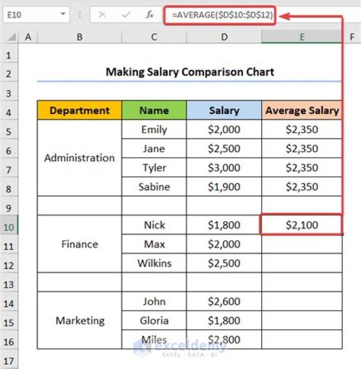The image size is (361, 369).
Task: Click the Average Salary header cell
Action: (x=301, y=111)
